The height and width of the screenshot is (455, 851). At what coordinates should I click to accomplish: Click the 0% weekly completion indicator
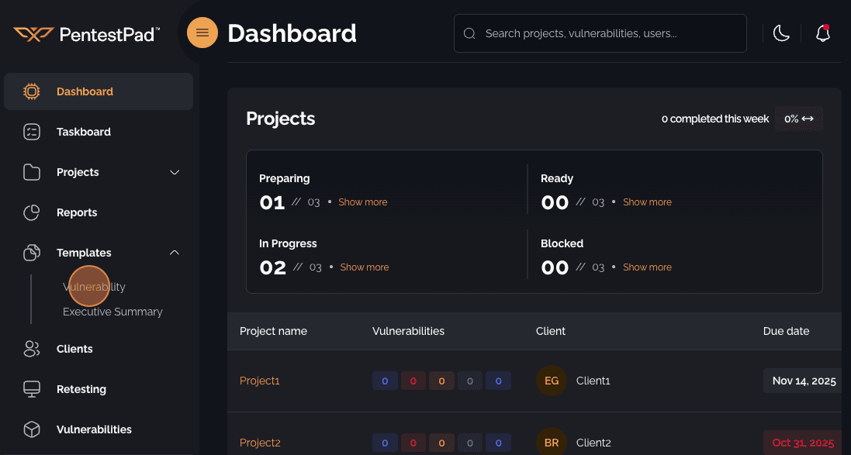(x=798, y=119)
